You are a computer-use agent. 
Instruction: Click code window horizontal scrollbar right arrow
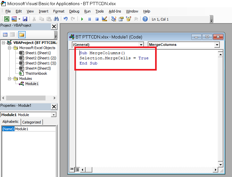click(x=215, y=170)
